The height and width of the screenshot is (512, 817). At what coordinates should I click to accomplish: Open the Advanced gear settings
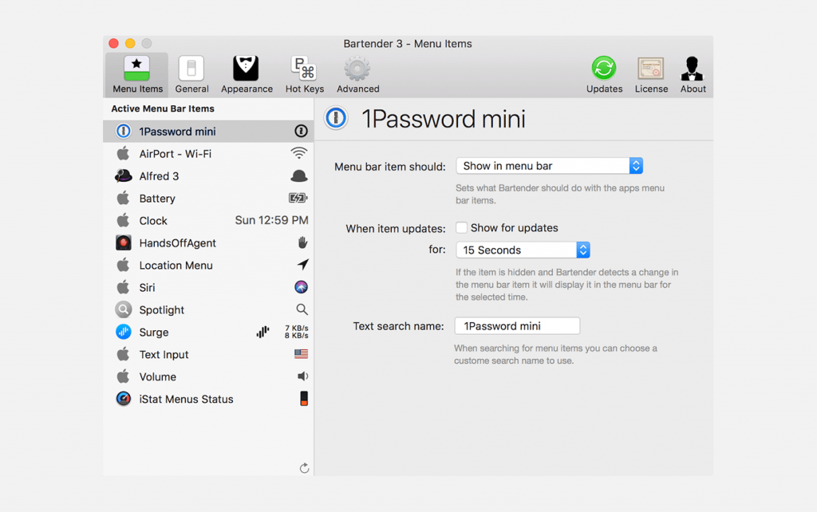point(357,74)
